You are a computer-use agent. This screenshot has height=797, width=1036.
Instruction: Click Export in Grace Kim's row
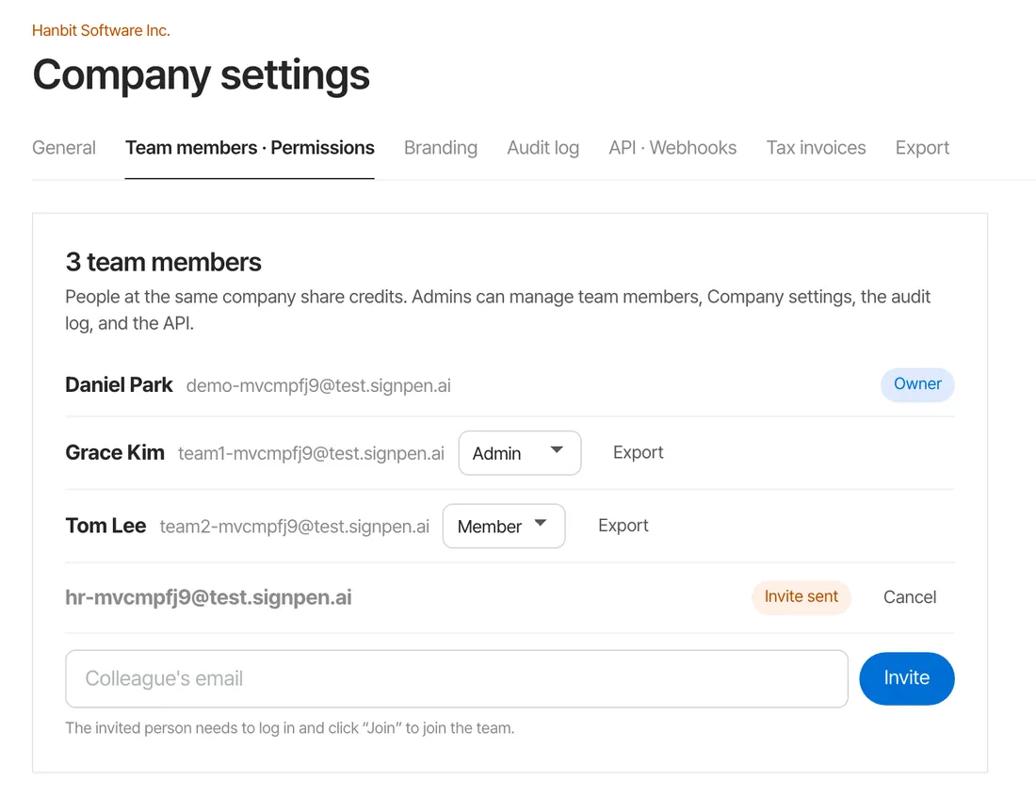point(639,452)
